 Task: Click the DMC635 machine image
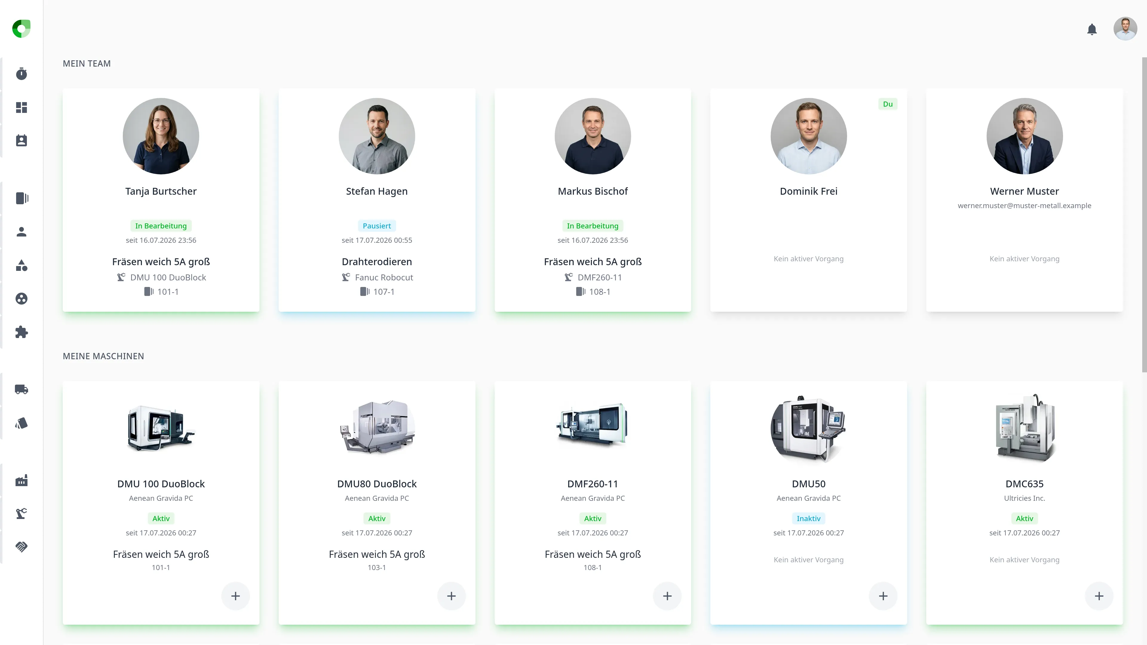[1025, 429]
